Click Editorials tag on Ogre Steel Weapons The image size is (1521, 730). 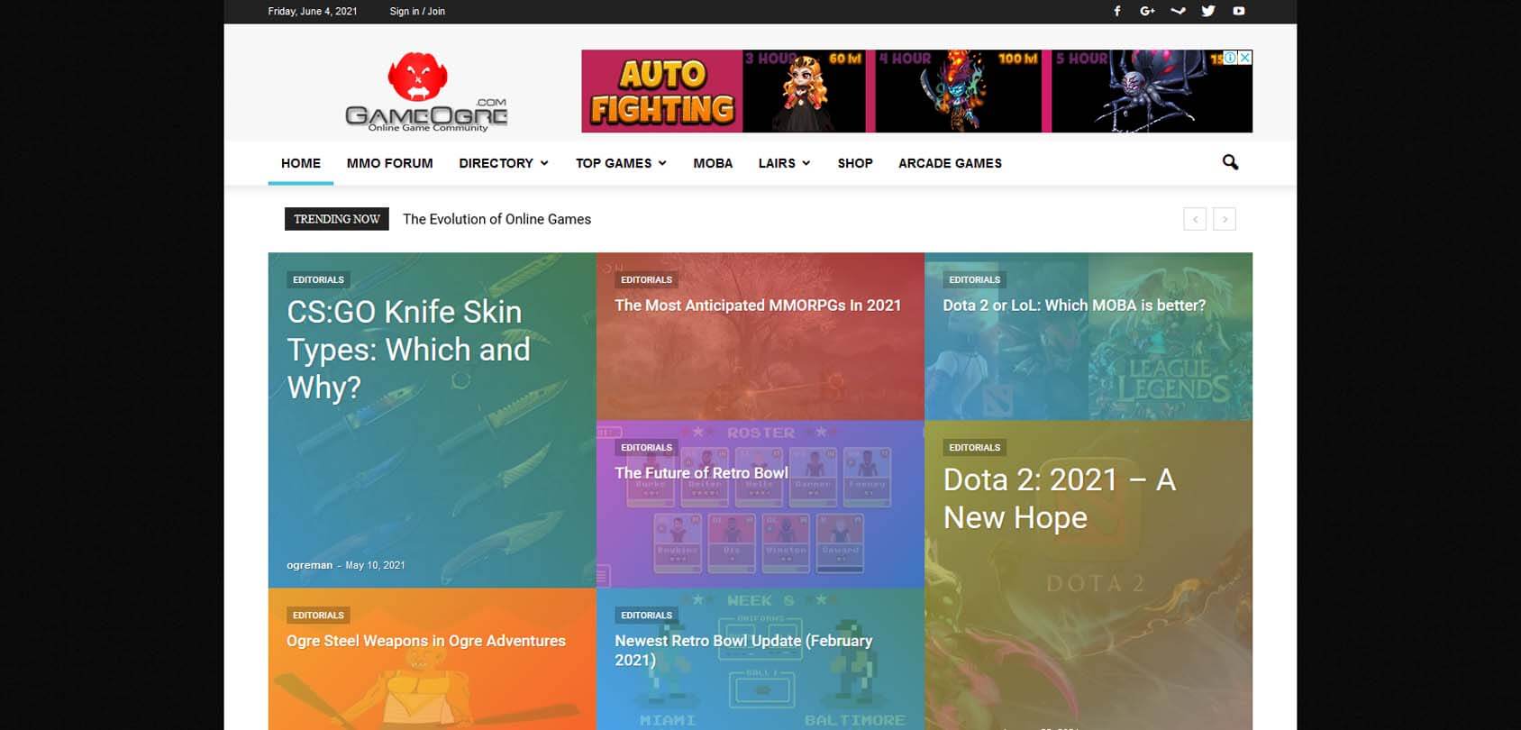(x=318, y=616)
